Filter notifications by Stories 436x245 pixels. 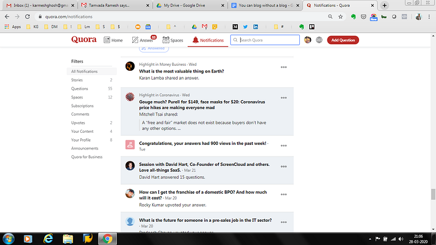point(92,80)
